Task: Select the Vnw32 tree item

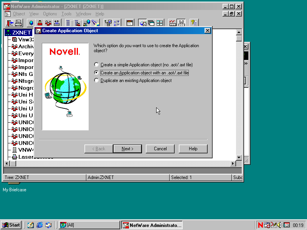Action: (x=23, y=39)
